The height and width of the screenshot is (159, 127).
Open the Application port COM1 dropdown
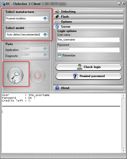(x=35, y=49)
